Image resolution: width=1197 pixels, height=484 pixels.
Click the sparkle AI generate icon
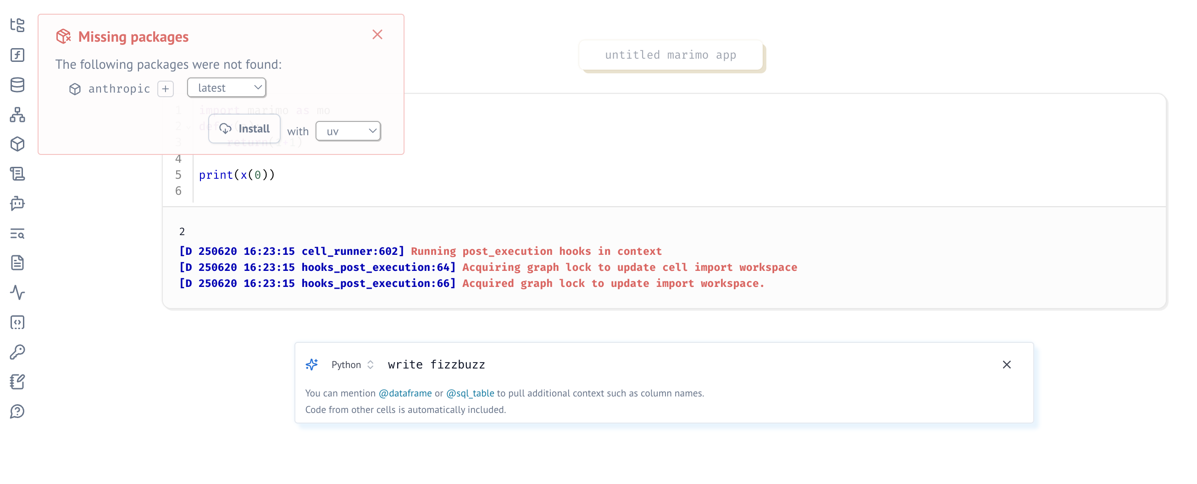312,365
